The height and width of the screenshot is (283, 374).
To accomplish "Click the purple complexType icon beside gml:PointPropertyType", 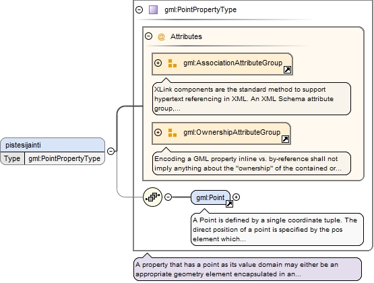I will click(x=153, y=10).
